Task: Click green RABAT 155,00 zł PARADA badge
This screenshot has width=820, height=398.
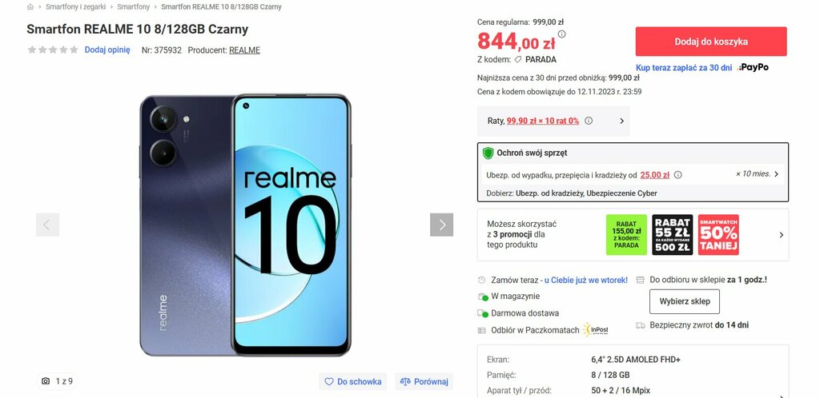Action: 626,235
